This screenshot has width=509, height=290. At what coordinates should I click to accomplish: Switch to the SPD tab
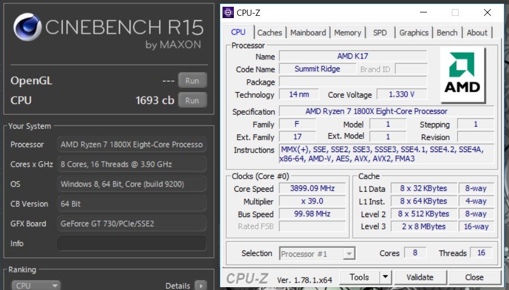click(x=380, y=33)
